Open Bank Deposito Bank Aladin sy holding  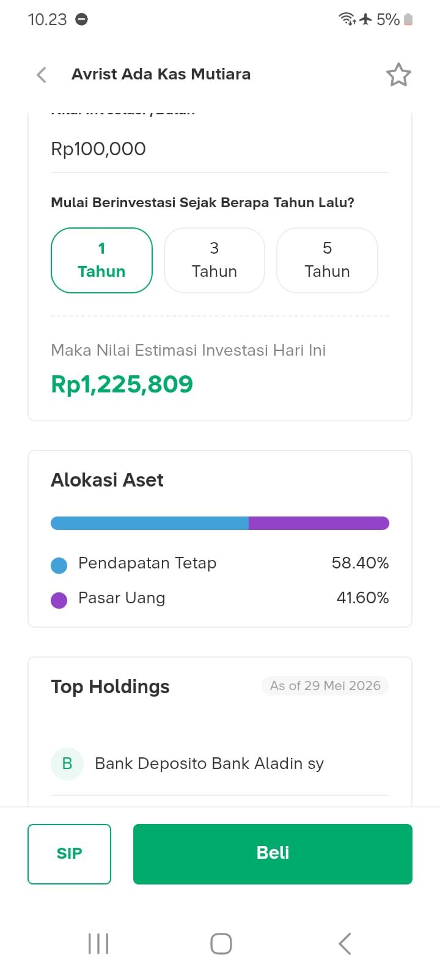[x=220, y=763]
